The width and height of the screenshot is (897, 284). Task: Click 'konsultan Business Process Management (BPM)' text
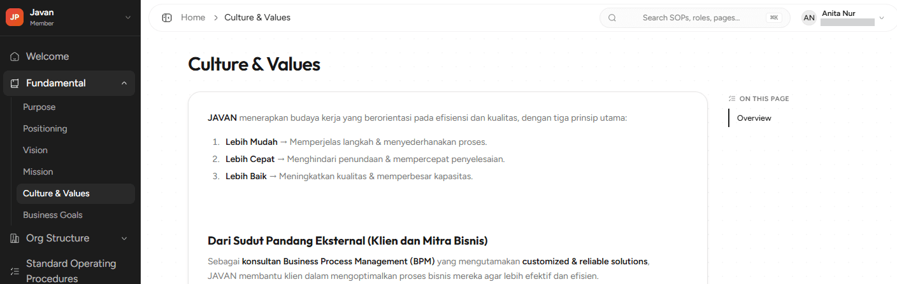point(338,261)
